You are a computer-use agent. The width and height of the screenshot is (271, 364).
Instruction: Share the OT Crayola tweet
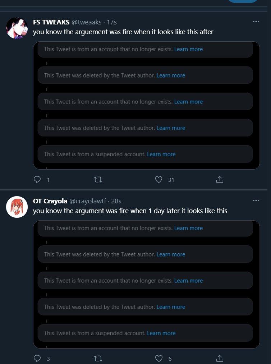[220, 358]
